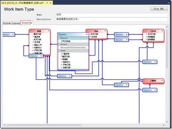The width and height of the screenshot is (172, 129).
Task: Click the horizontal scrollbar thumb
Action: point(44,125)
